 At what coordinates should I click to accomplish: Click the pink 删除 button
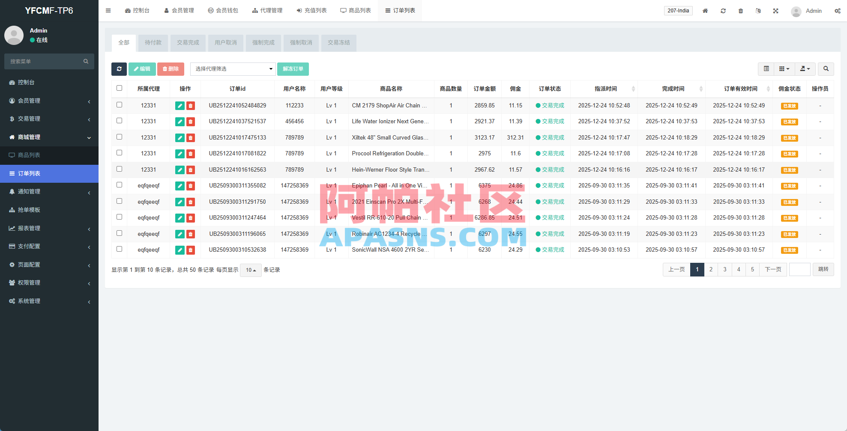tap(171, 69)
